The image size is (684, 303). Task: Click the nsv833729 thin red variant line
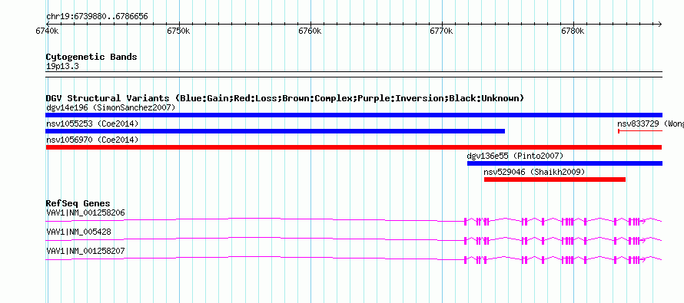[640, 131]
